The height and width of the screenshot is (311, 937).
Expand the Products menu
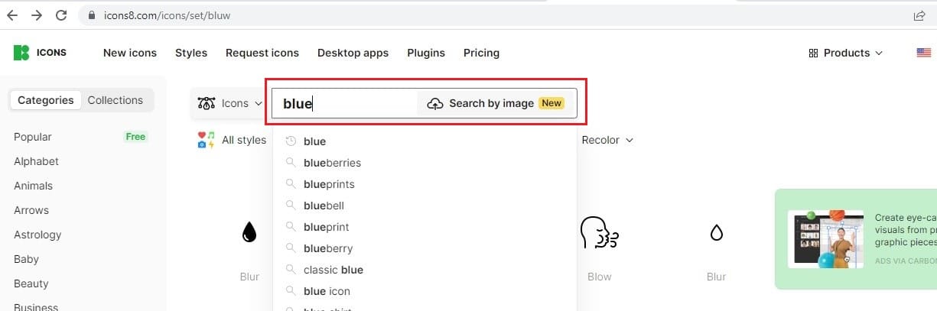(846, 53)
